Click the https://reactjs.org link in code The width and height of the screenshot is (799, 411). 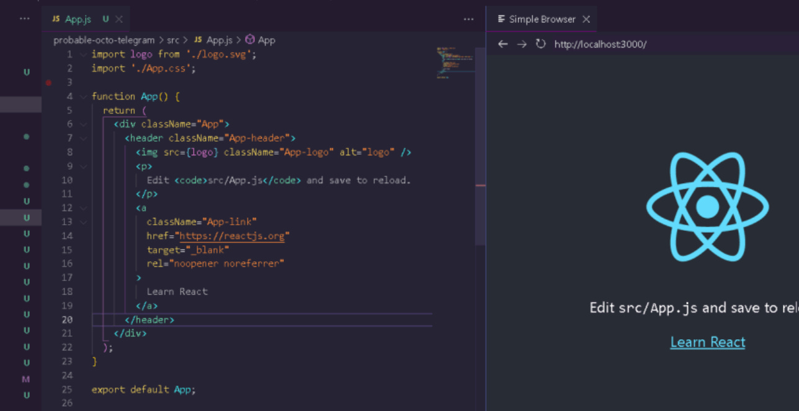232,236
